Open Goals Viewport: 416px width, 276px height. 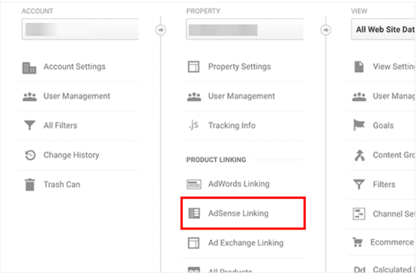(383, 126)
